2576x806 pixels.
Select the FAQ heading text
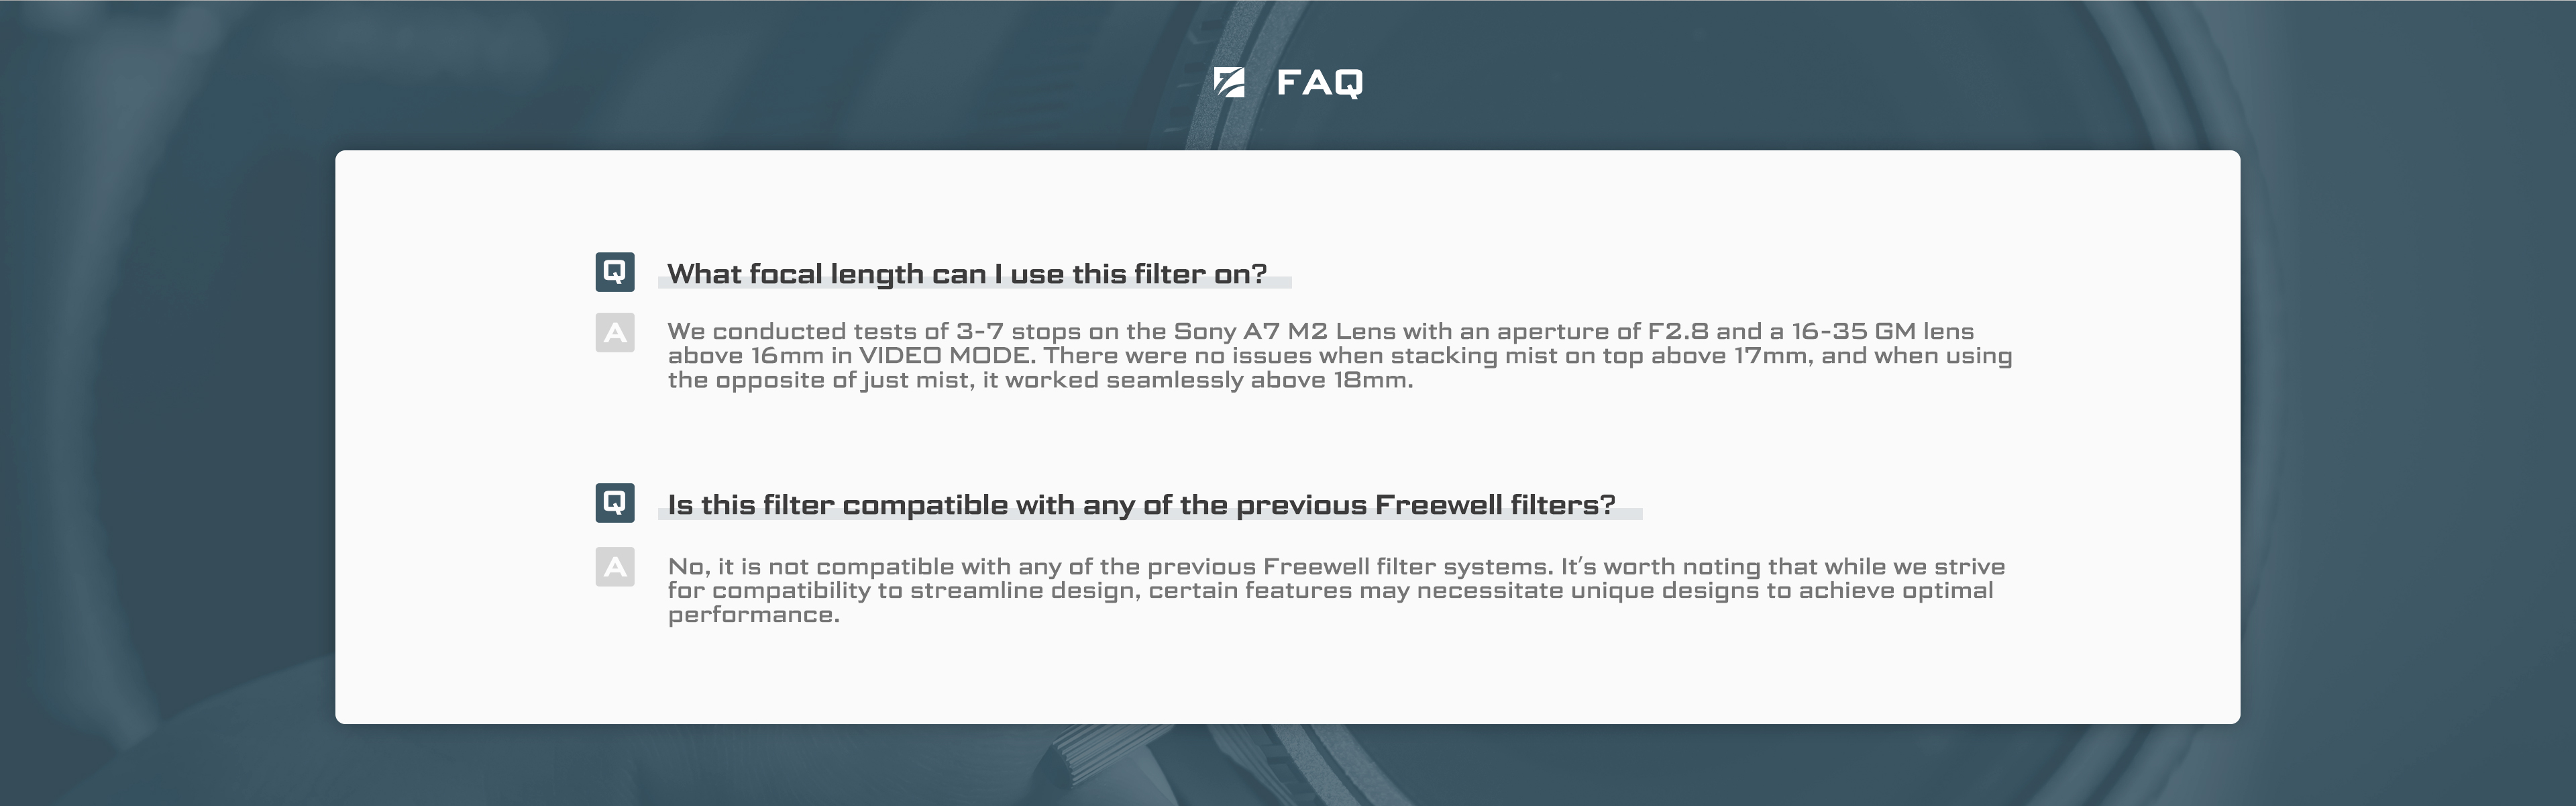point(1320,82)
